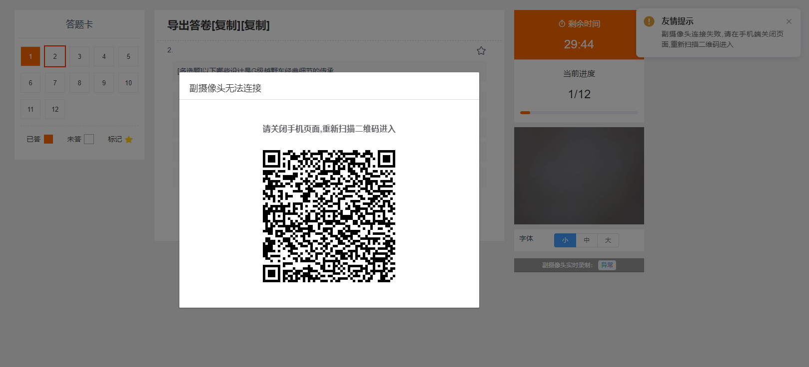809x367 pixels.
Task: Select large font size 大
Action: point(608,240)
